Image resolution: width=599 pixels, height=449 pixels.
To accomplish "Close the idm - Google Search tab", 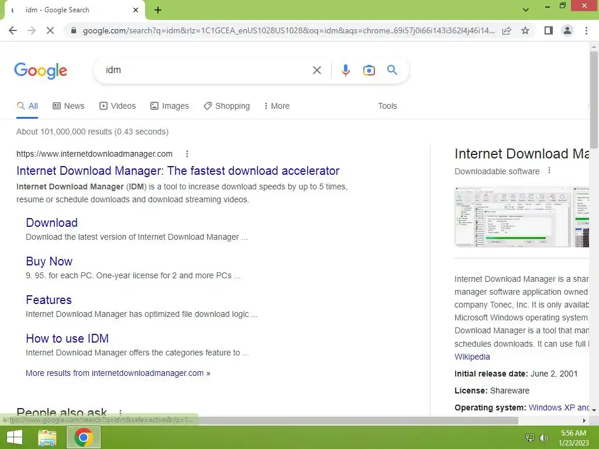I will click(136, 10).
